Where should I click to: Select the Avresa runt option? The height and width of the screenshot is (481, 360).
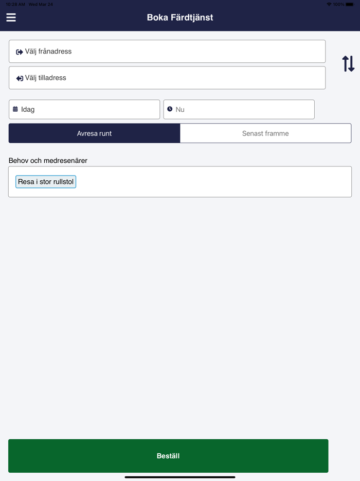pyautogui.click(x=94, y=133)
